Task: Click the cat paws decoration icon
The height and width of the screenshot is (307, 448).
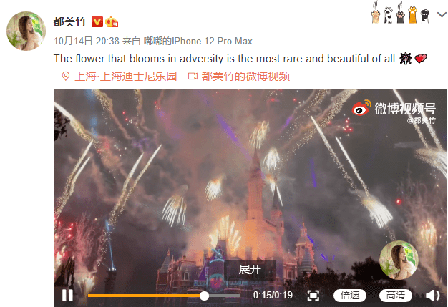Action: tap(401, 13)
